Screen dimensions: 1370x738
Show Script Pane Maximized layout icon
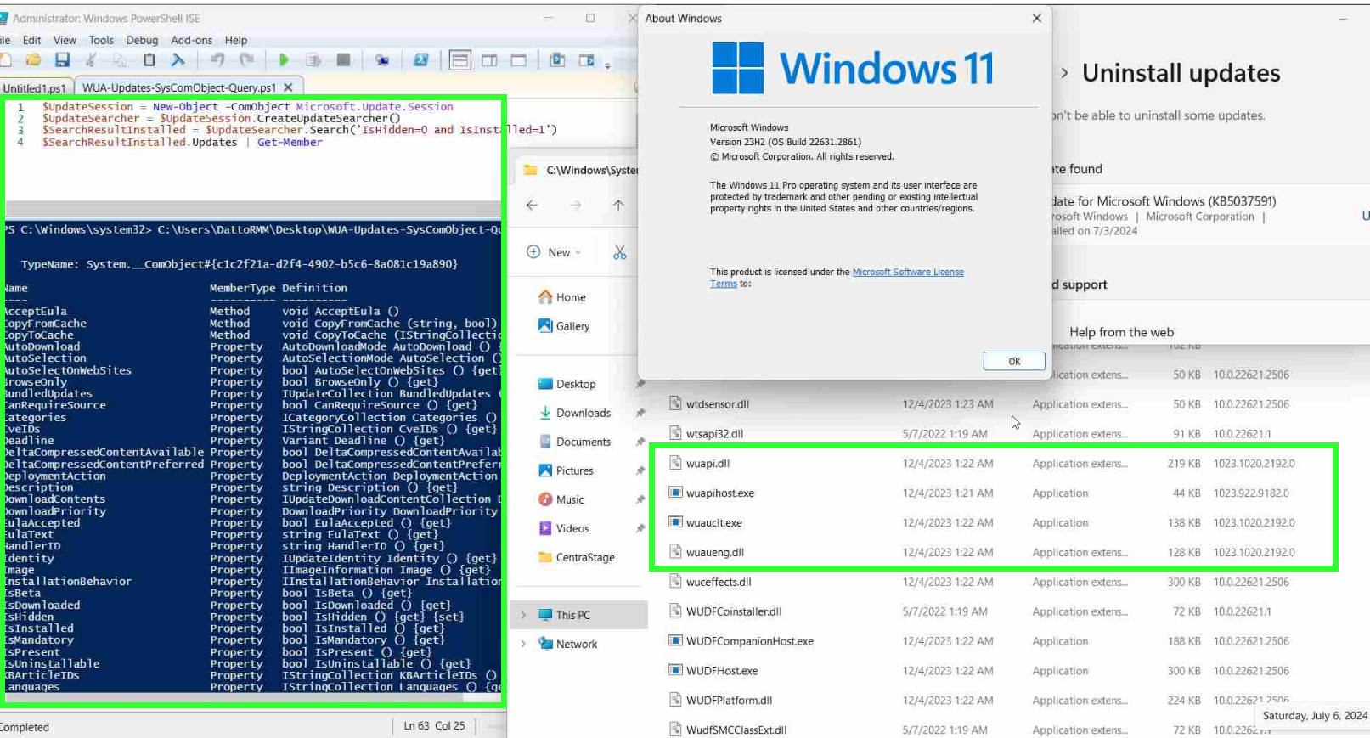(519, 59)
